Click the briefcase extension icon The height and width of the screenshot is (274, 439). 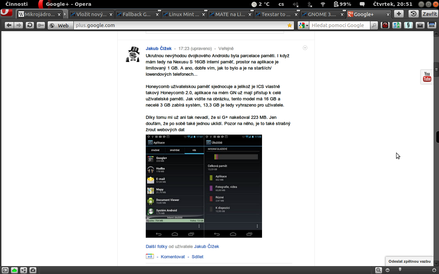coord(420,25)
